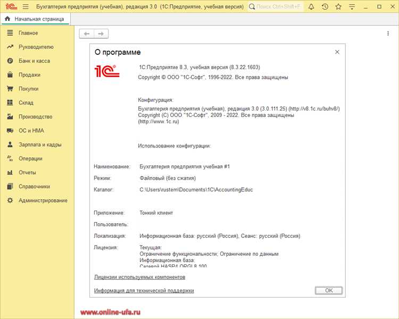Open Покупки section
The height and width of the screenshot is (319, 399).
[x=28, y=89]
